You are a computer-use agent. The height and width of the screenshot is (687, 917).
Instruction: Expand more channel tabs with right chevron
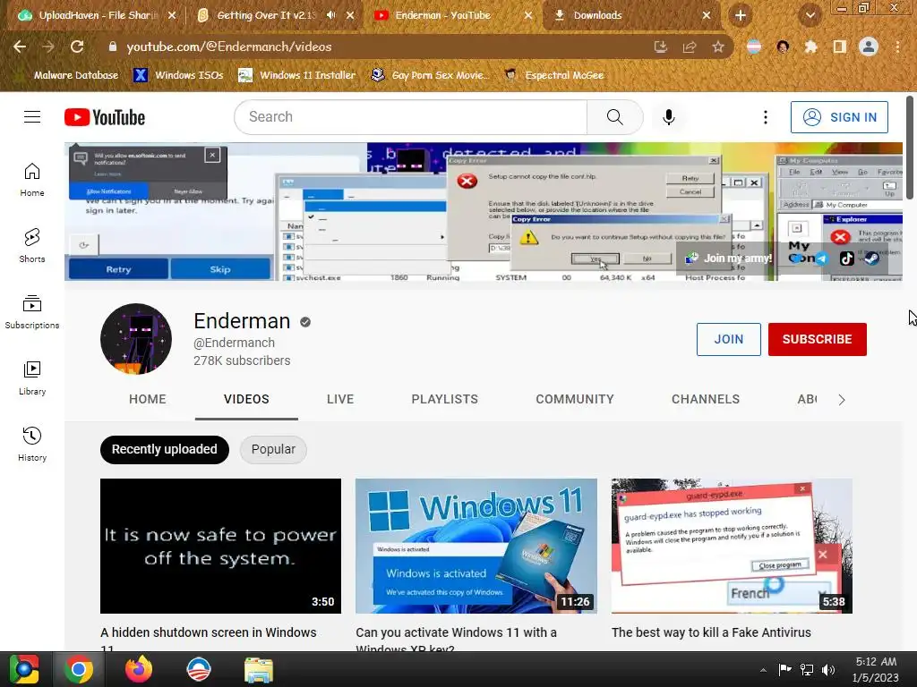point(842,400)
